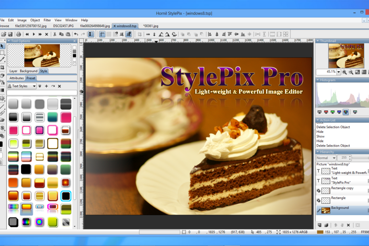Toggle the grid display button
369x246 pixels.
[x=109, y=35]
